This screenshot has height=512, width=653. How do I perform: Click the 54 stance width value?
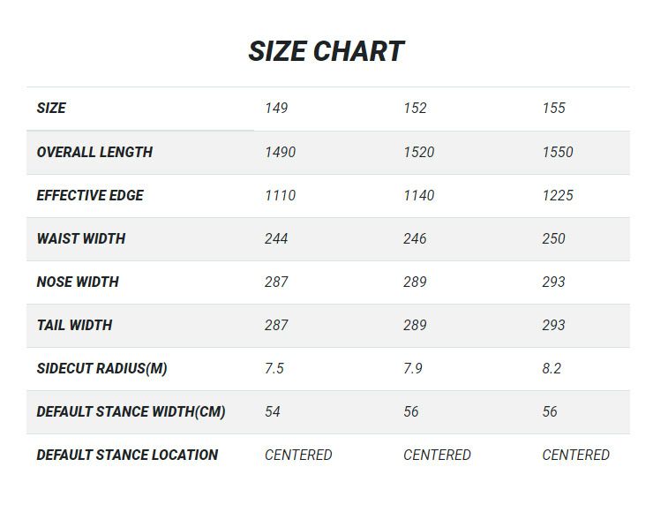[273, 412]
